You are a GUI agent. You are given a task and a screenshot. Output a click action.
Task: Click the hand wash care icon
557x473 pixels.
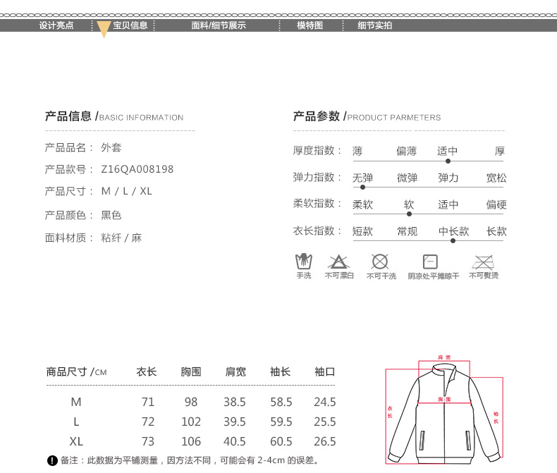click(x=303, y=262)
